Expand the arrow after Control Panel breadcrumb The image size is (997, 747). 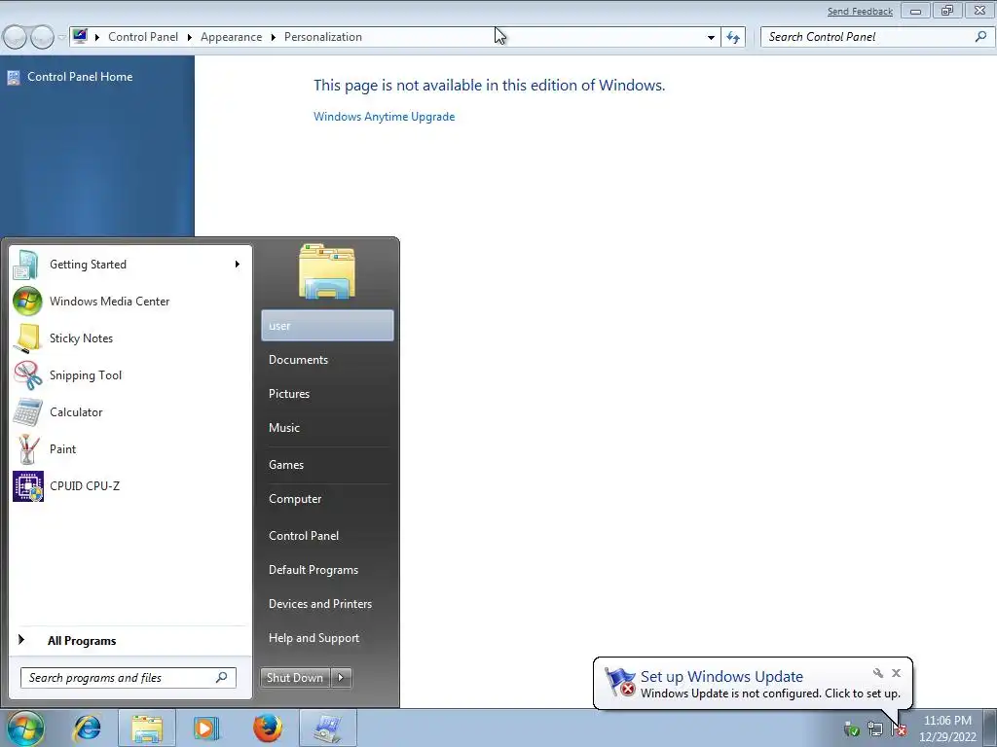(x=190, y=38)
